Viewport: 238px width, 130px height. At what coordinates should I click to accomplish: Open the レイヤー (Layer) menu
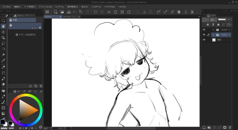tap(59, 7)
